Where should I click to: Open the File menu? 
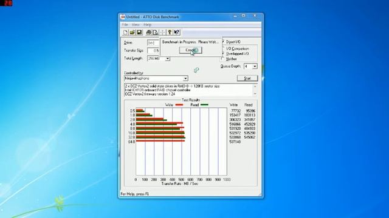tap(125, 25)
